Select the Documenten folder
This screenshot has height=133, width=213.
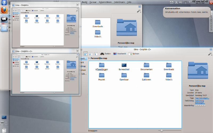coord(146,67)
